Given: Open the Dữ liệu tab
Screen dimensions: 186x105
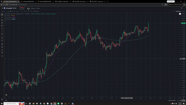Looking at the screenshot, I should coord(38,8).
